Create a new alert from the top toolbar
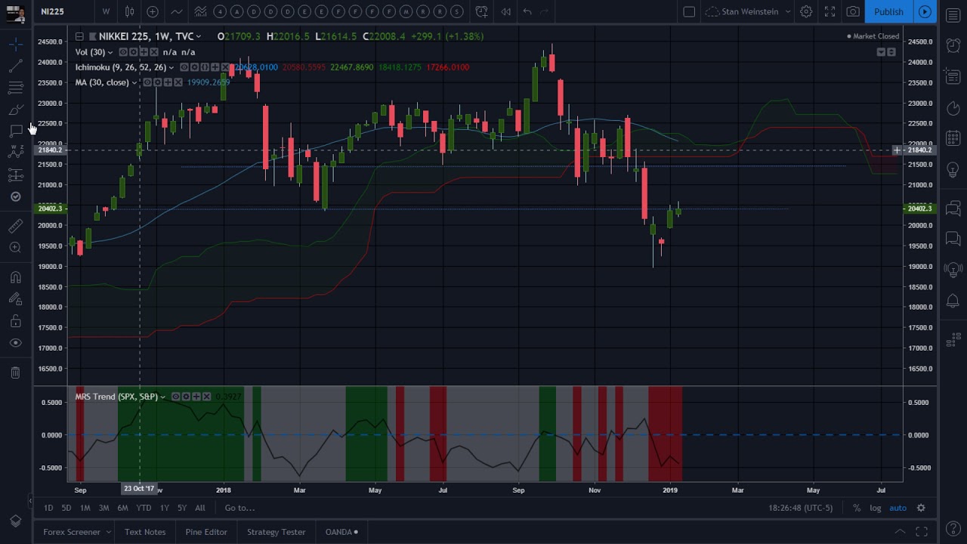This screenshot has height=544, width=967. (481, 11)
